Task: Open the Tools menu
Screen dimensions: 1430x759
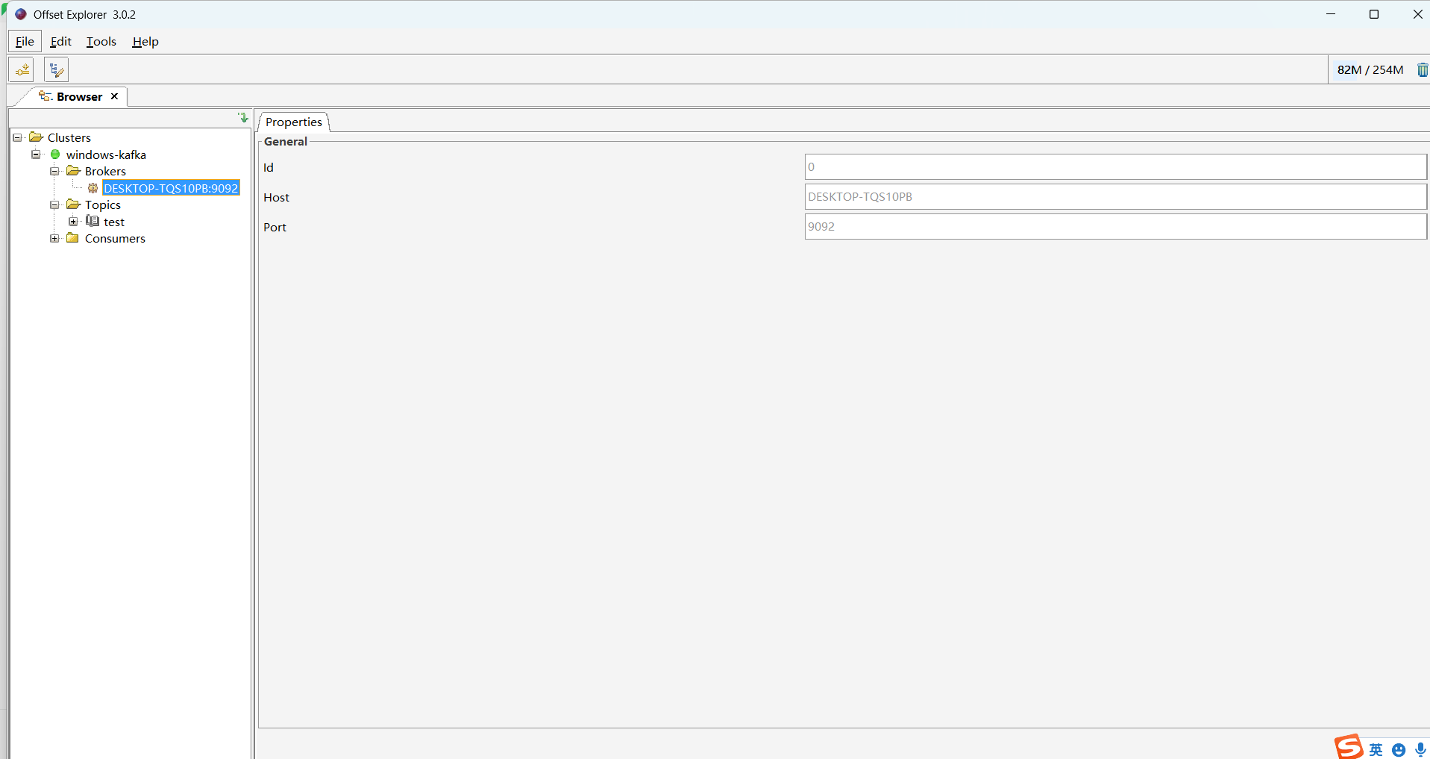Action: 101,41
